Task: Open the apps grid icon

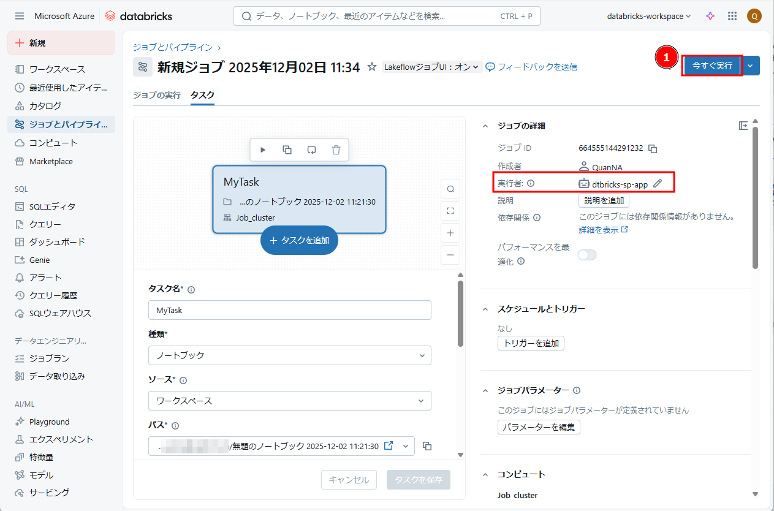Action: click(732, 17)
